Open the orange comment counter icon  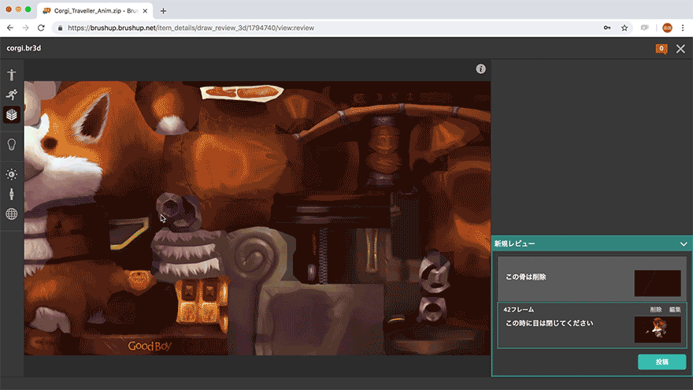click(x=661, y=49)
